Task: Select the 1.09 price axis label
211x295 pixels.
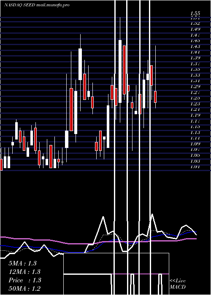Action: 195,144
